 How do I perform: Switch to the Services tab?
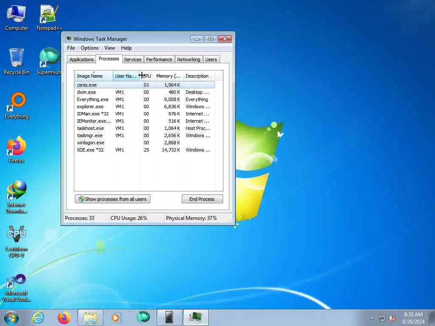coord(133,59)
